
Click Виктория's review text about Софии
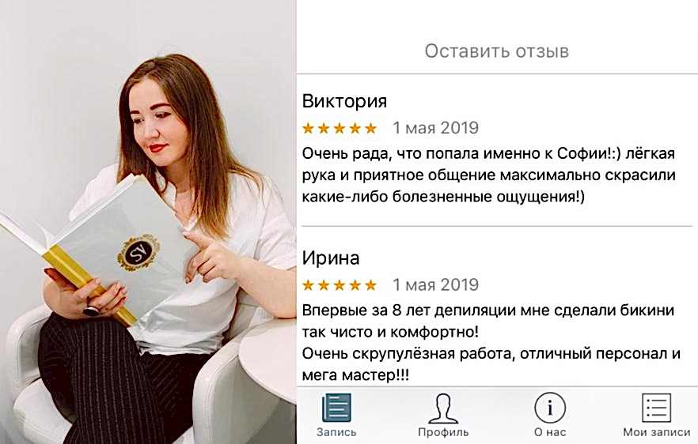[x=489, y=175]
